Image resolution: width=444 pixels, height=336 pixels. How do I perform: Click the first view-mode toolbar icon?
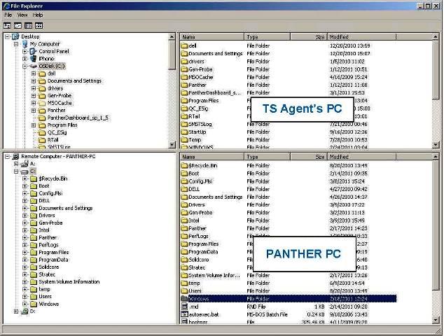(7, 24)
